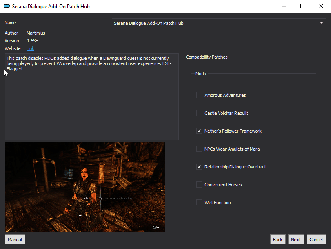This screenshot has height=249, width=331.
Task: Enable the Amorous Adventures patch checkbox
Action: pos(199,95)
